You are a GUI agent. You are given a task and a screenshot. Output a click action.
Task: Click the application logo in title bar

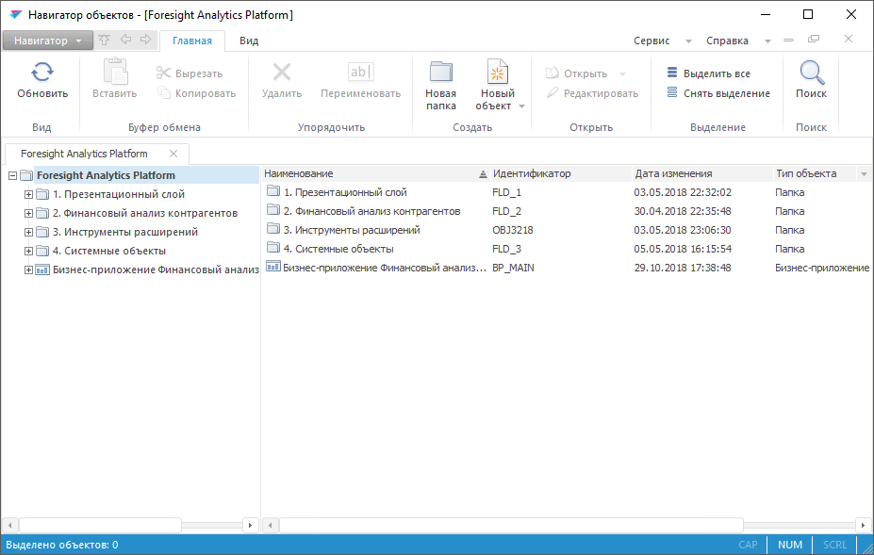16,14
